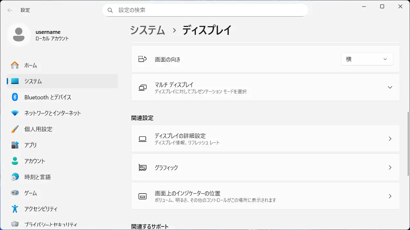
Task: Click システム breadcrumb link in header
Action: [x=147, y=30]
